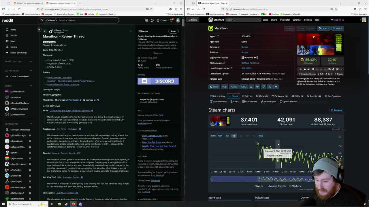This screenshot has height=207, width=369.
Task: Favorite r/ArcRaiders with its star
Action: point(30,170)
